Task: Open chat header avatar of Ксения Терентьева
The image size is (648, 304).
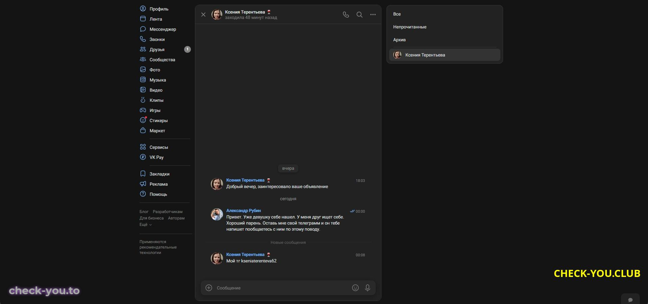Action: [217, 15]
